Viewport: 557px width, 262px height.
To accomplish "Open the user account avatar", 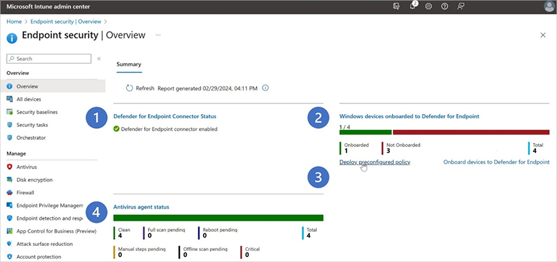I will coord(549,6).
